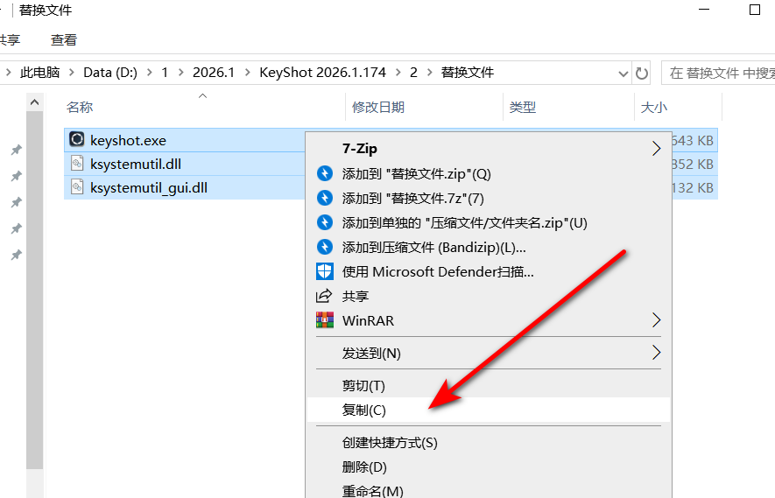Click the ksystemutil.dll file name
Viewport: 775px width, 498px height.
click(x=136, y=164)
